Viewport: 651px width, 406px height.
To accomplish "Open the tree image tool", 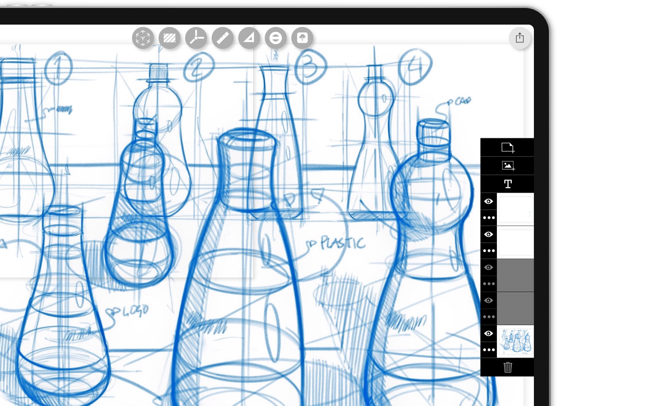I will (302, 38).
